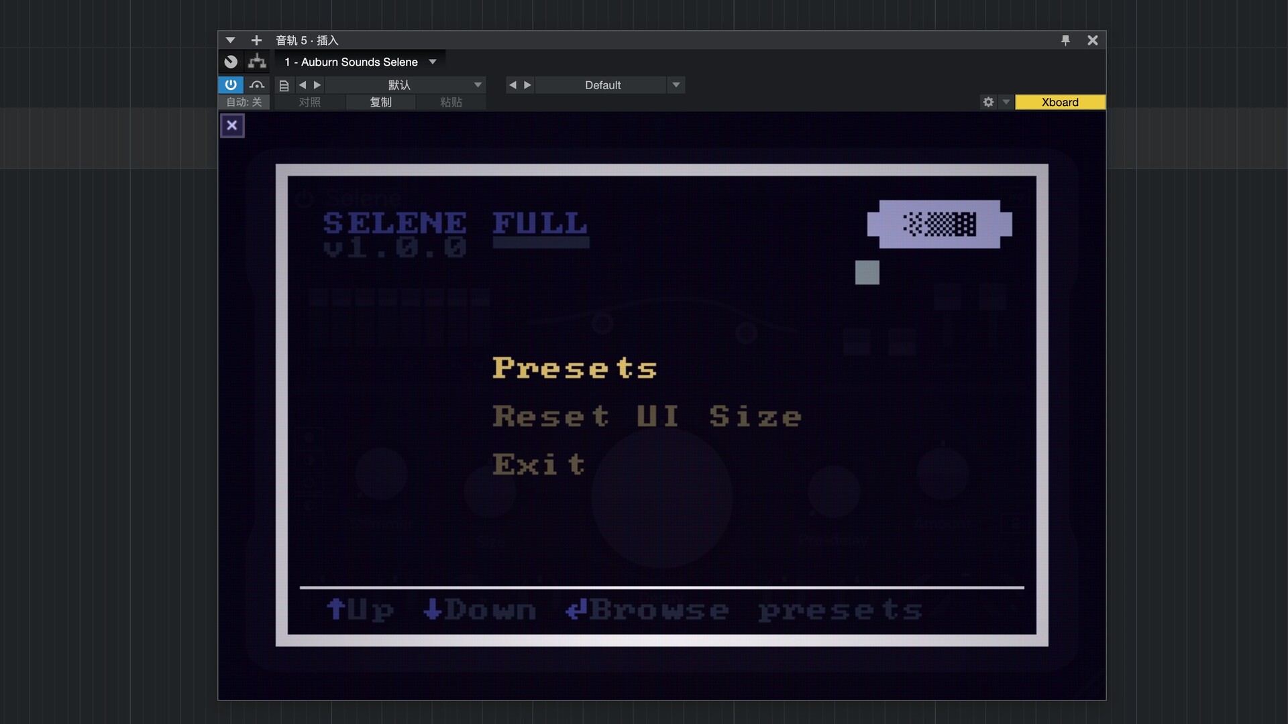Open the Default preset dropdown on the right
Image resolution: width=1288 pixels, height=724 pixels.
click(x=676, y=85)
